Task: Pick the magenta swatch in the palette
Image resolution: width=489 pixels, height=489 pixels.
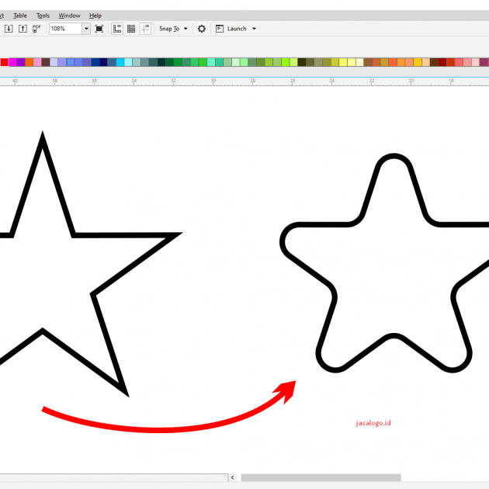Action: point(12,62)
